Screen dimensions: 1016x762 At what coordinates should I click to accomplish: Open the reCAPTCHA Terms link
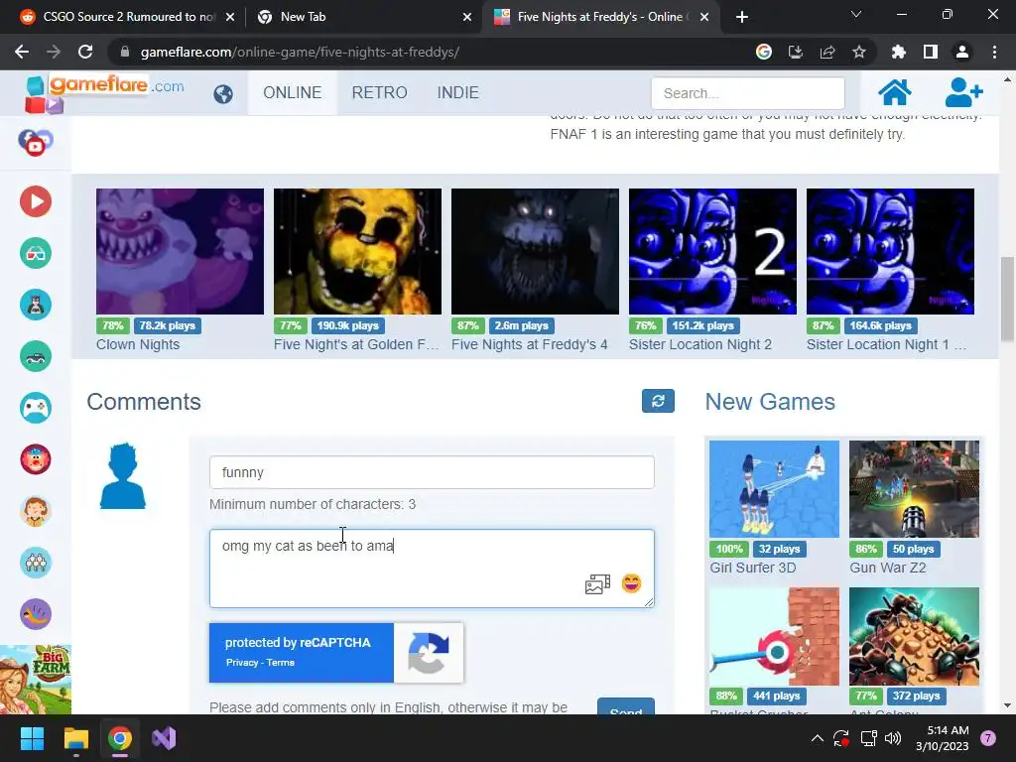point(280,662)
